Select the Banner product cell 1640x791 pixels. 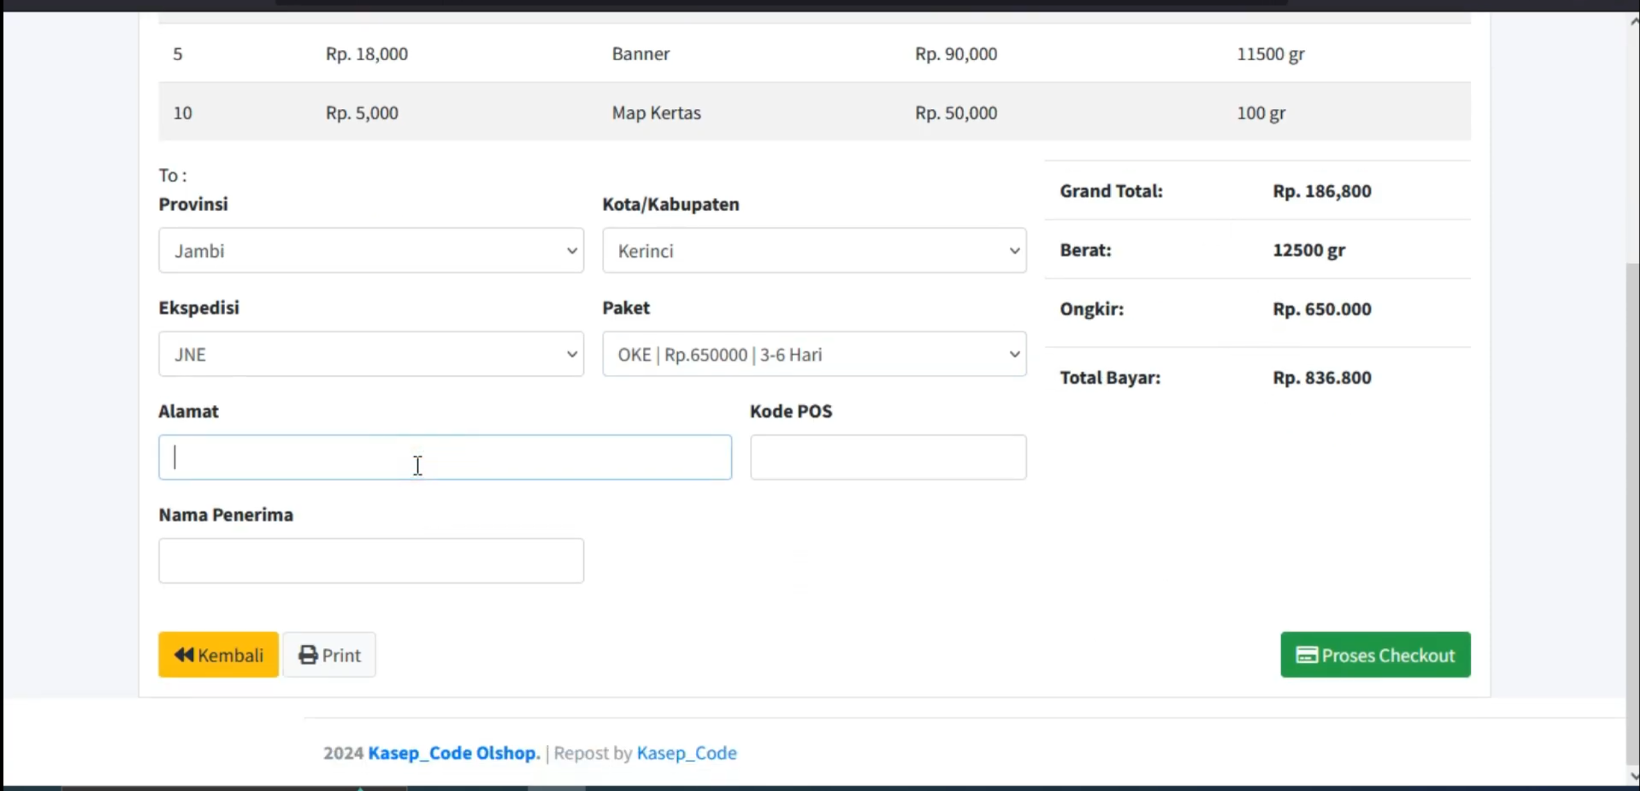[641, 53]
